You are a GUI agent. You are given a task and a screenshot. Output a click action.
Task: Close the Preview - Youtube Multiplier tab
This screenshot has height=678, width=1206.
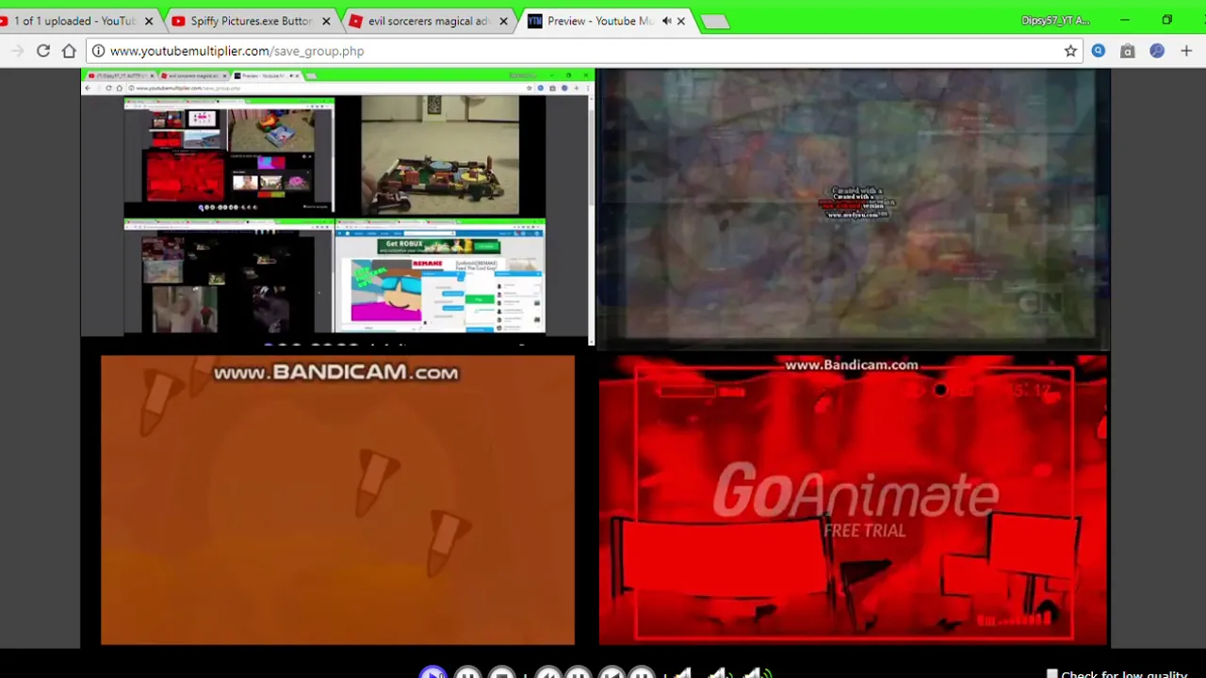681,21
